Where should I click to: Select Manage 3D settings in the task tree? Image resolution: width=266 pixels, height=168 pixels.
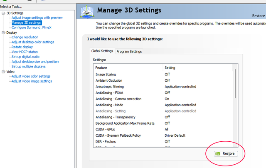coord(27,23)
